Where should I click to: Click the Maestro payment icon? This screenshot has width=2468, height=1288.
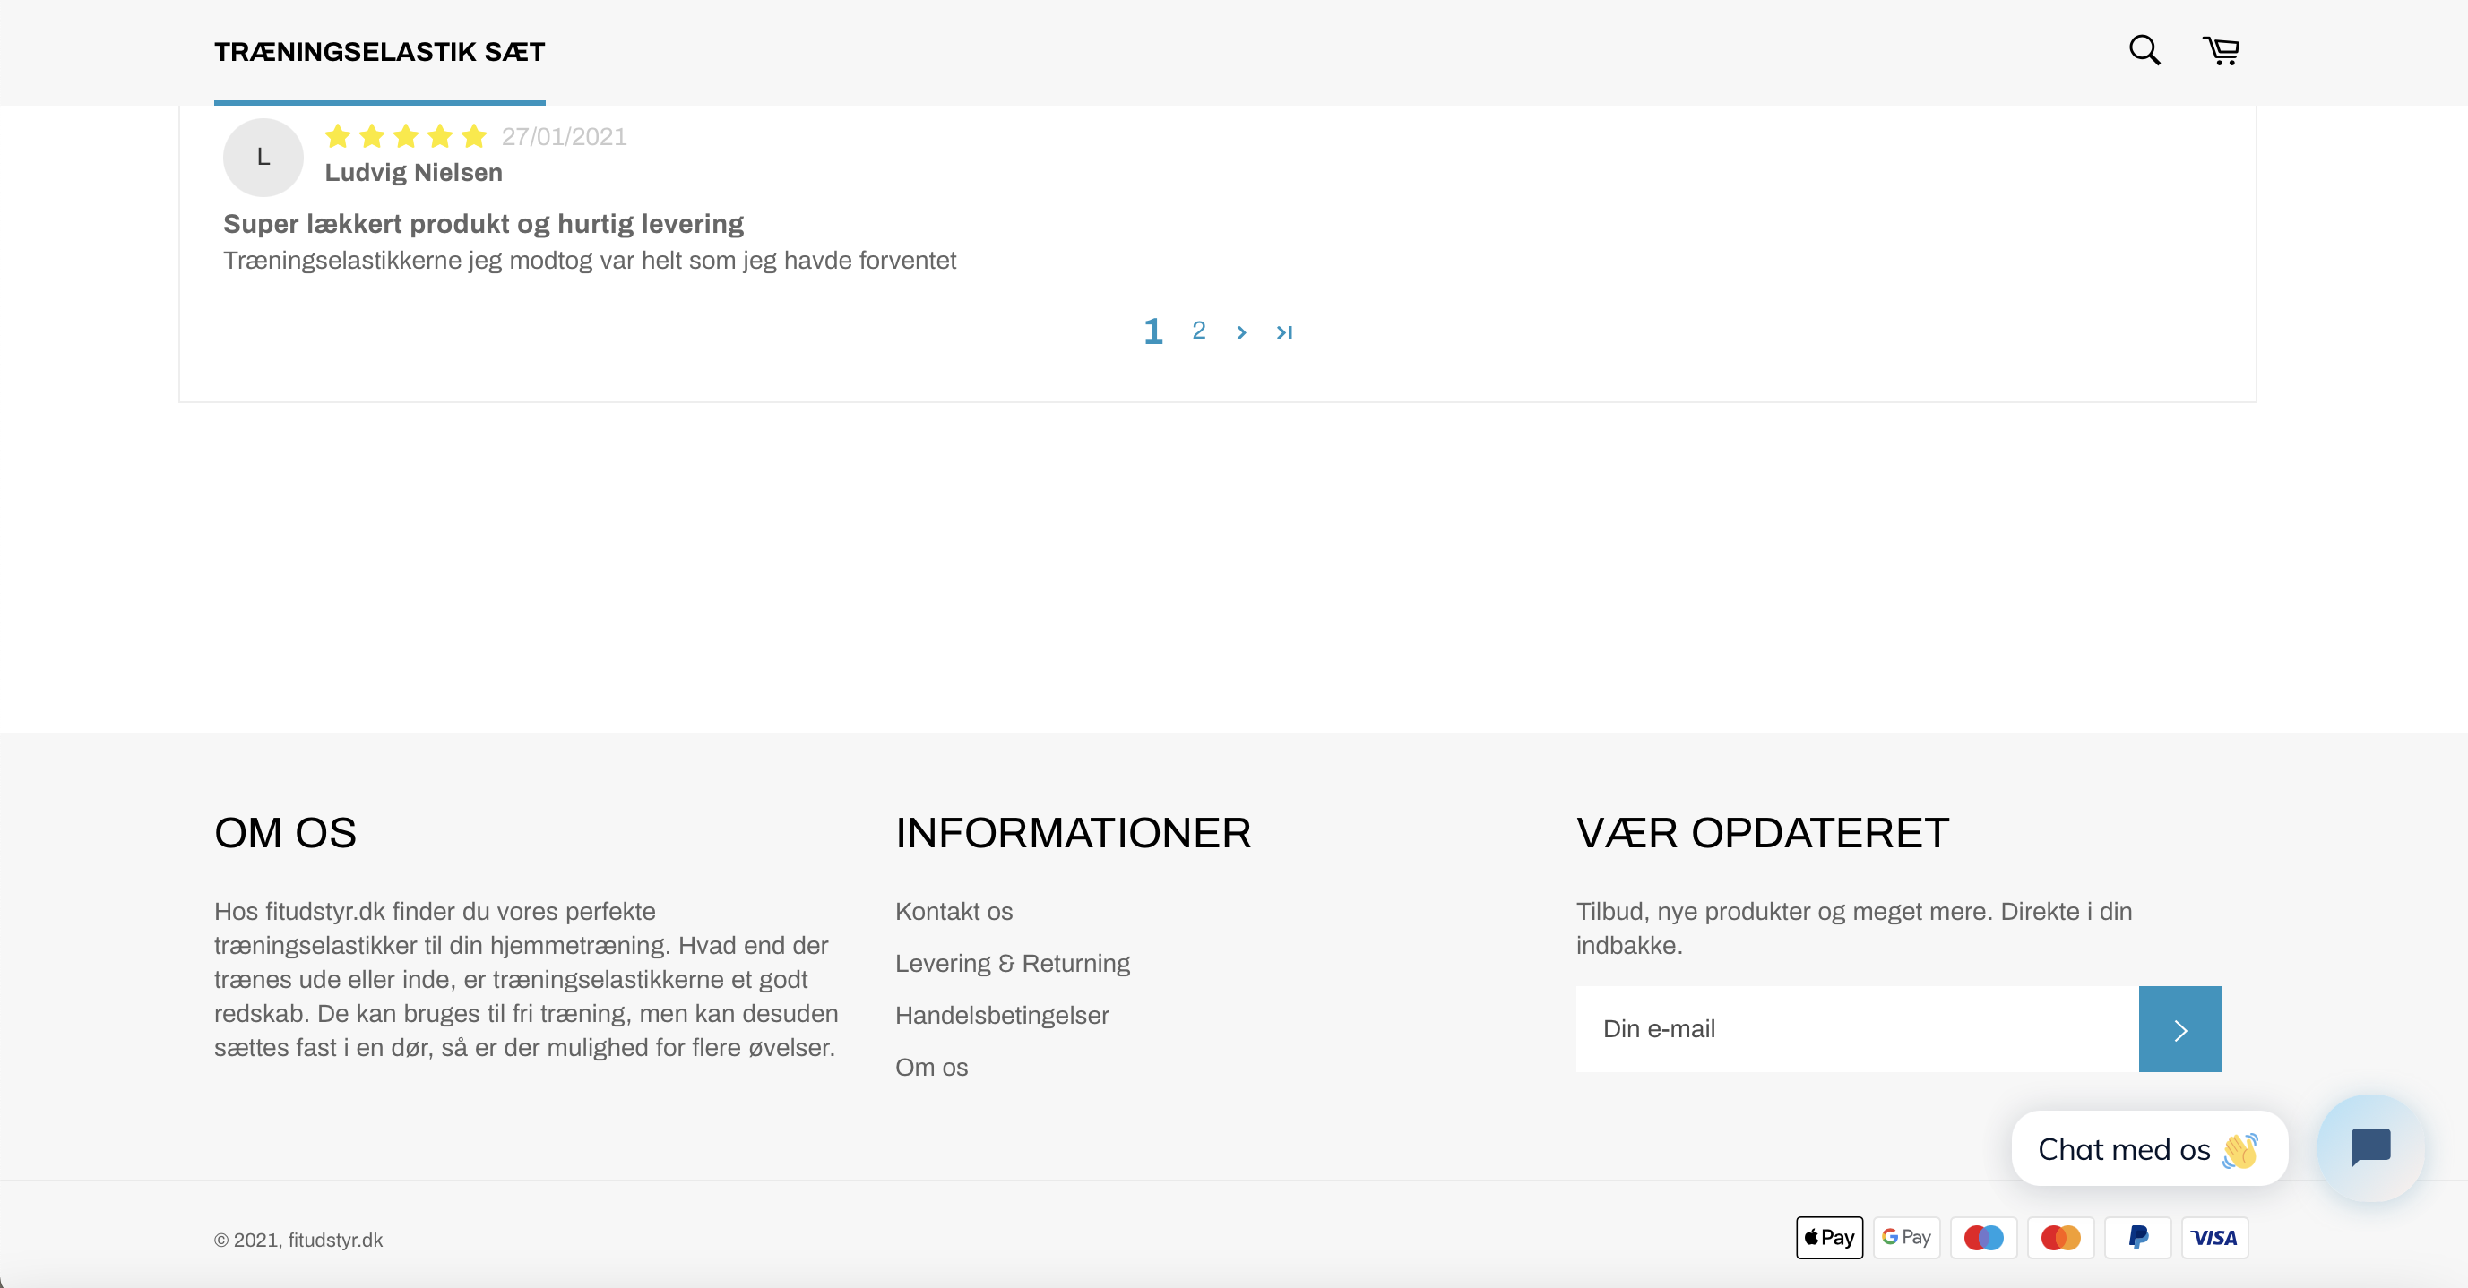pyautogui.click(x=1983, y=1237)
